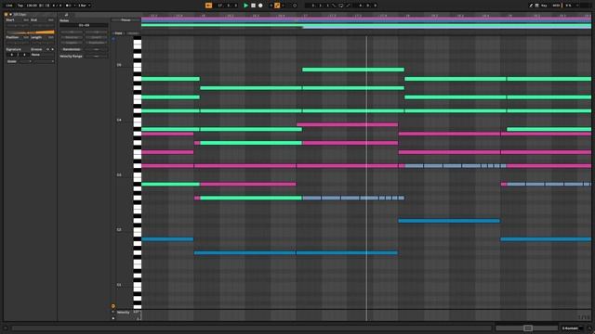The width and height of the screenshot is (595, 334).
Task: Adjust the bottom-right zoom slider handle
Action: (x=528, y=328)
